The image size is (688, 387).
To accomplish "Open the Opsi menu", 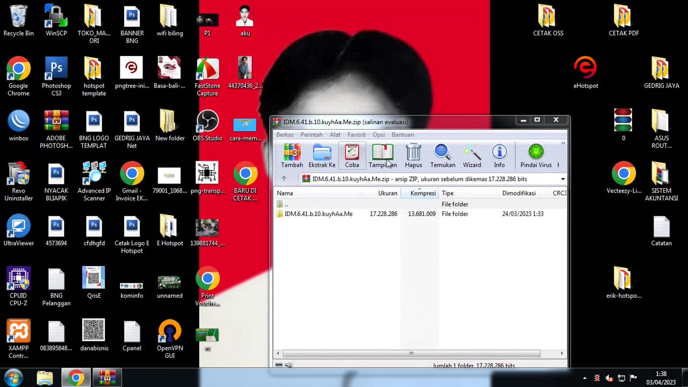I will (379, 135).
